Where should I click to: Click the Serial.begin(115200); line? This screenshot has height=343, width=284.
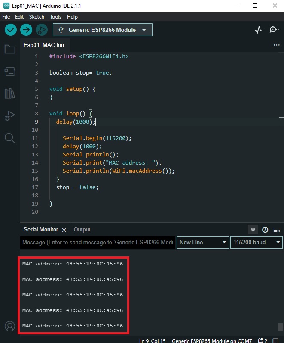pyautogui.click(x=97, y=138)
